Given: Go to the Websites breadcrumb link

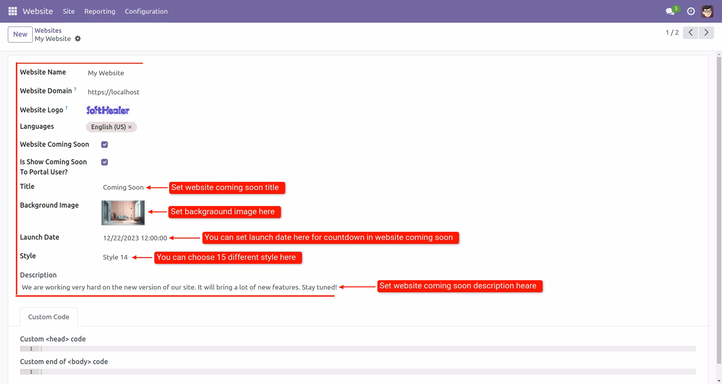Looking at the screenshot, I should pos(48,30).
